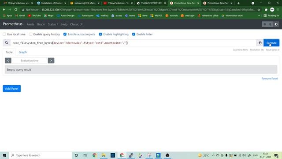Click the taskbar search box

click(40, 155)
